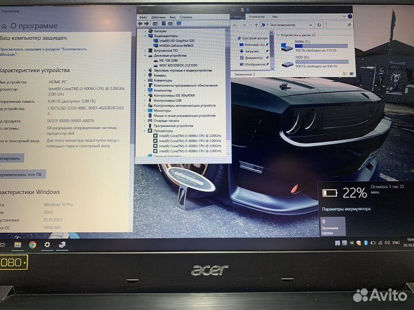
Task: Click the scan hardware monitor toolbar icon
Action: click(x=179, y=24)
